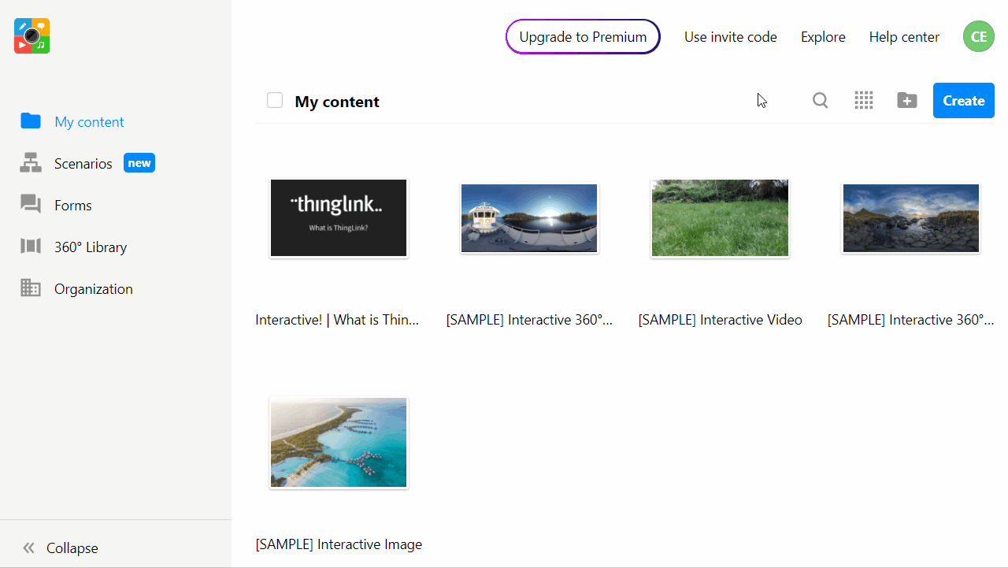Open the 360° Library section
This screenshot has width=1008, height=568.
point(90,247)
